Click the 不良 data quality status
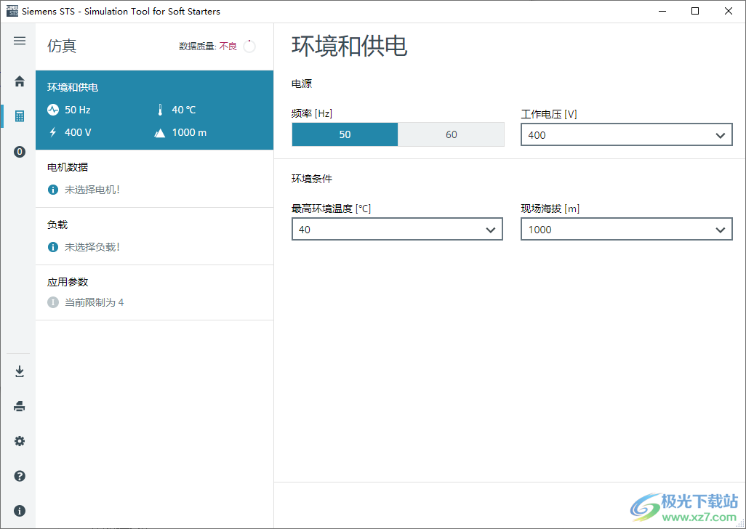 pos(228,47)
